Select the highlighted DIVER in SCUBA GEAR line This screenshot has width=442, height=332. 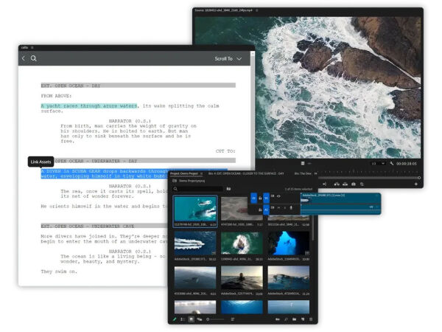pyautogui.click(x=105, y=173)
